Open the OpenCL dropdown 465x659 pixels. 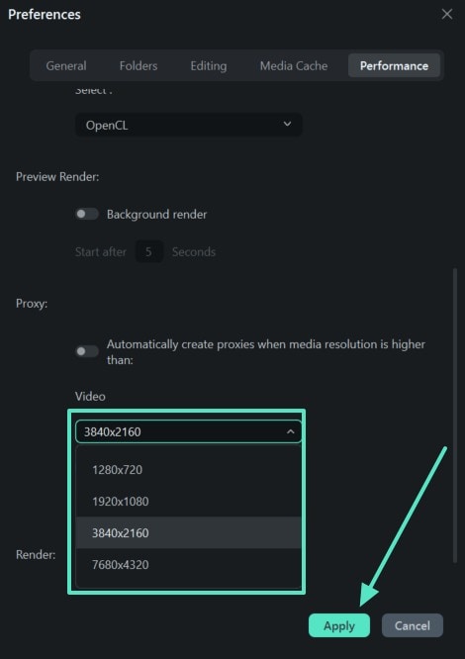click(189, 125)
